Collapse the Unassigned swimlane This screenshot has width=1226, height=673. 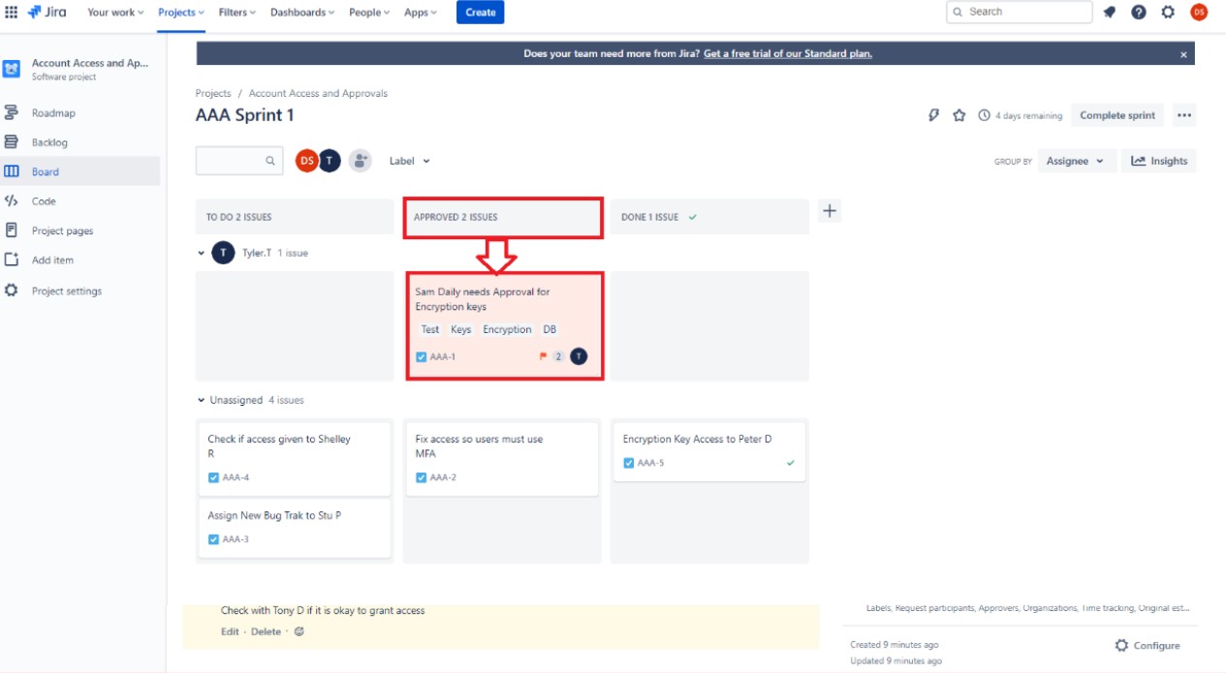[x=201, y=400]
